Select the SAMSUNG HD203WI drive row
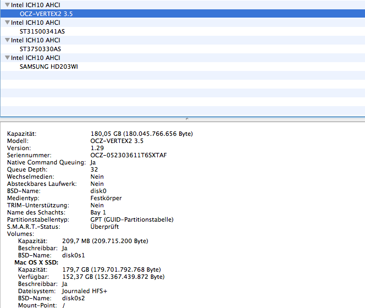The image size is (365, 308). pyautogui.click(x=182, y=67)
